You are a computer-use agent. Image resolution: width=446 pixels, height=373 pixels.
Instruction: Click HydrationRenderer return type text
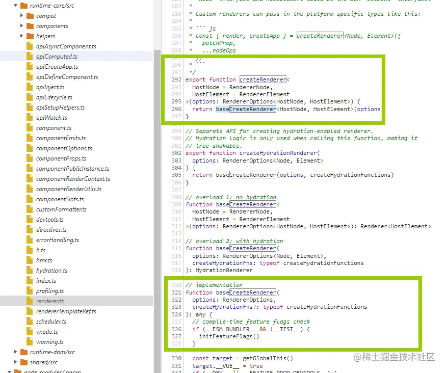pos(224,271)
